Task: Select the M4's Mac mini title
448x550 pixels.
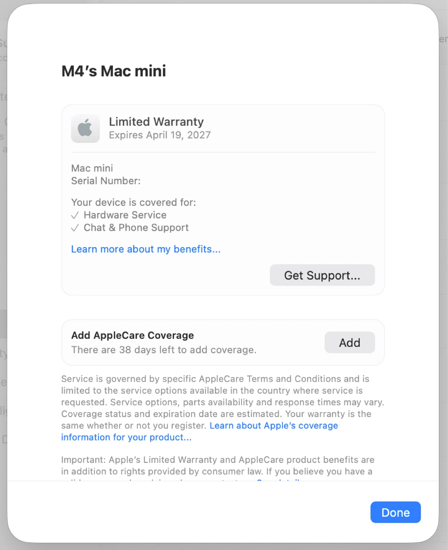Action: coord(114,71)
